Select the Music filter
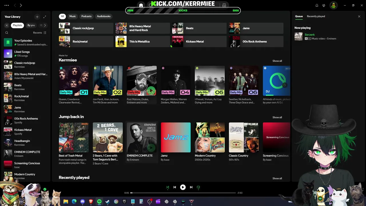Image resolution: width=366 pixels, height=206 pixels. coord(73,16)
